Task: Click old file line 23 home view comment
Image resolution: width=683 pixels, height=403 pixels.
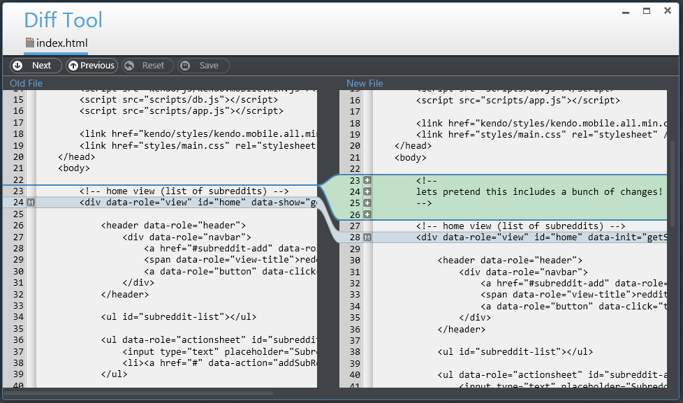Action: pos(184,191)
